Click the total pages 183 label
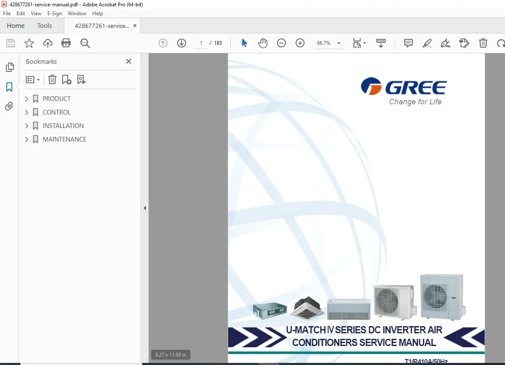This screenshot has width=505, height=365. pyautogui.click(x=218, y=43)
